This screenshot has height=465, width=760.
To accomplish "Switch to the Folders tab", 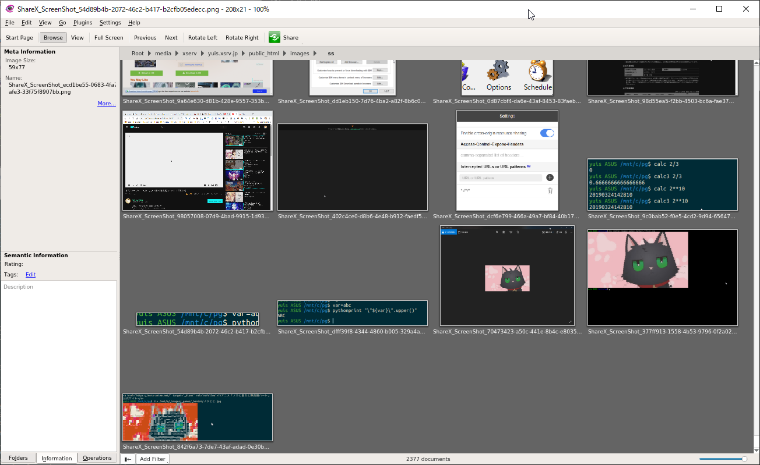I will click(x=18, y=458).
